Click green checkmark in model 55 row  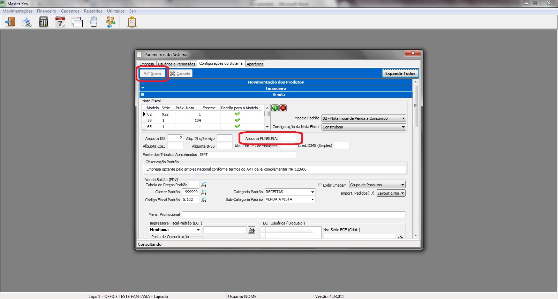pos(237,120)
